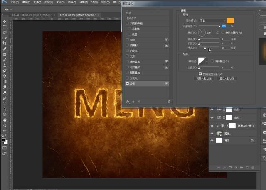Select the Crop tool
Screen dimensions: 266x190
pyautogui.click(x=5, y=43)
